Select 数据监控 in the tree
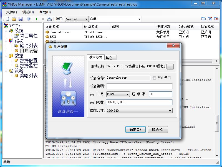 [28, 66]
